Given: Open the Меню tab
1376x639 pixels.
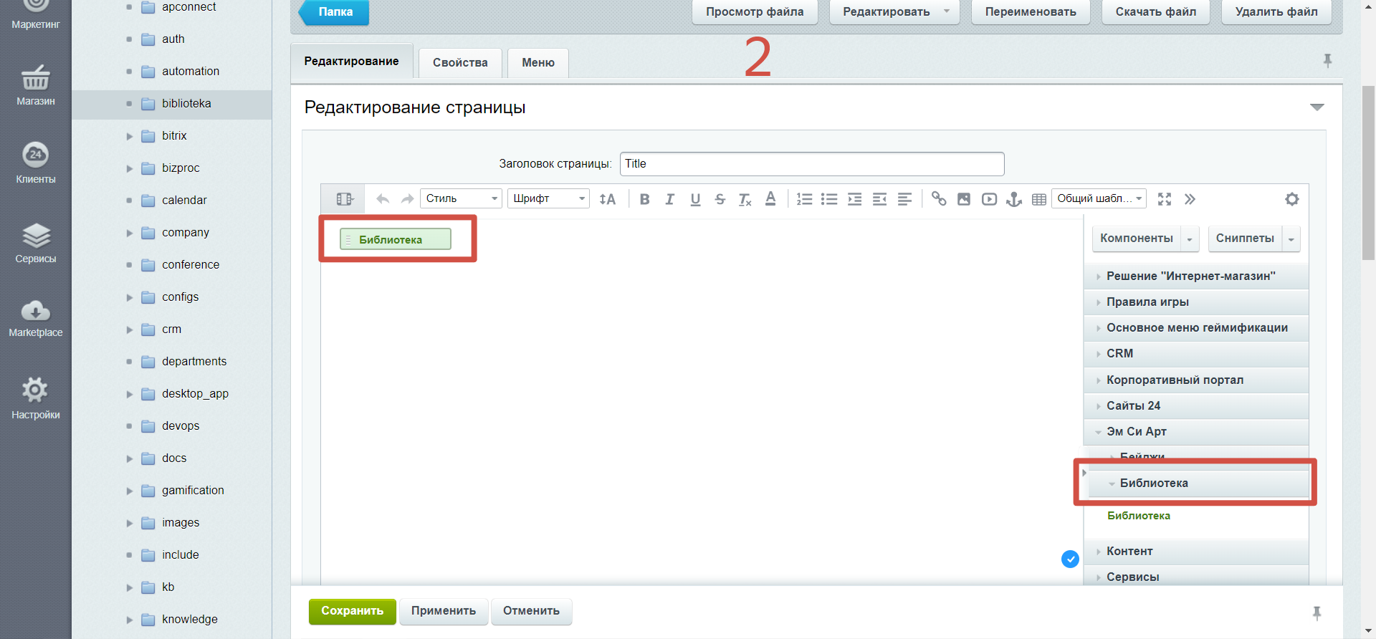Looking at the screenshot, I should click(537, 63).
